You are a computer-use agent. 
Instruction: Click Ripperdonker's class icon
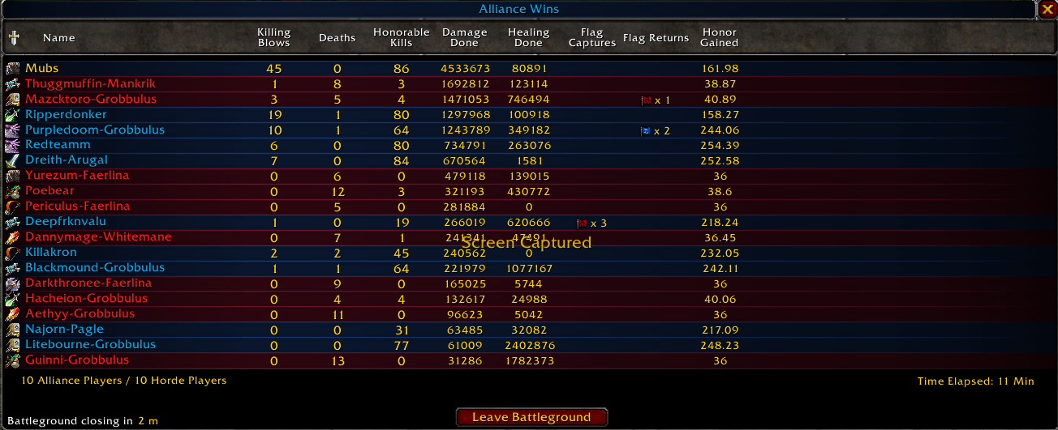tap(12, 115)
